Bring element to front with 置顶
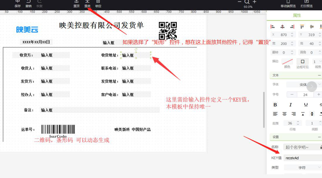This screenshot has height=178, width=322. click(76, 3)
